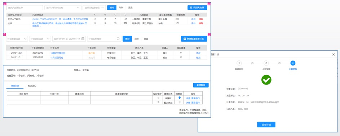Click 重置 in the risk source panel
Viewport: 340px width, 136px height.
(130, 8)
